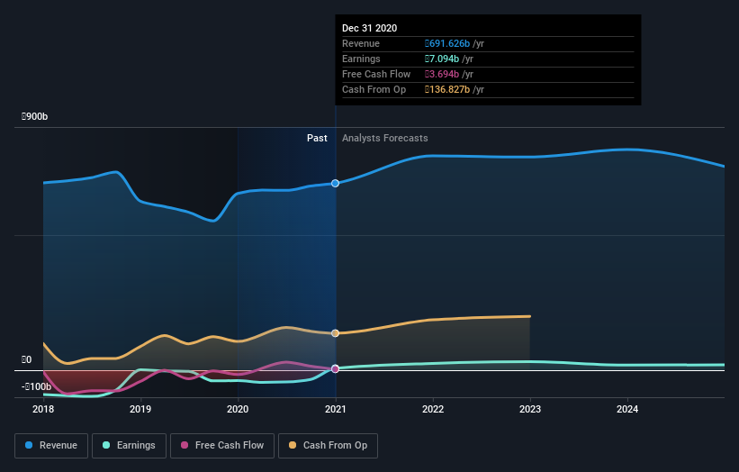
Task: Click the -100b y-axis label
Action: [x=36, y=386]
